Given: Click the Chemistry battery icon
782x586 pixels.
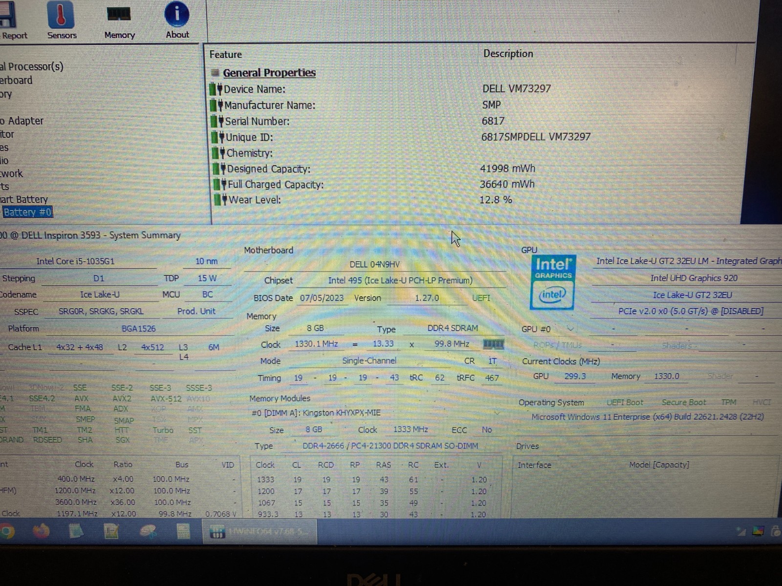Looking at the screenshot, I should 219,153.
